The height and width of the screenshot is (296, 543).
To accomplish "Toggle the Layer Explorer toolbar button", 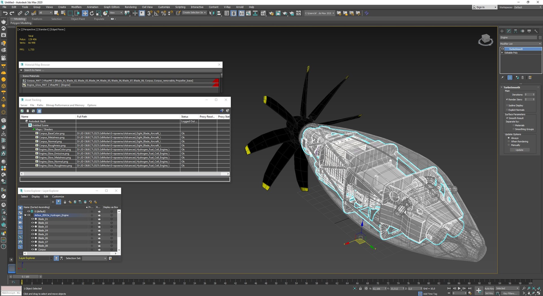I will (x=234, y=13).
